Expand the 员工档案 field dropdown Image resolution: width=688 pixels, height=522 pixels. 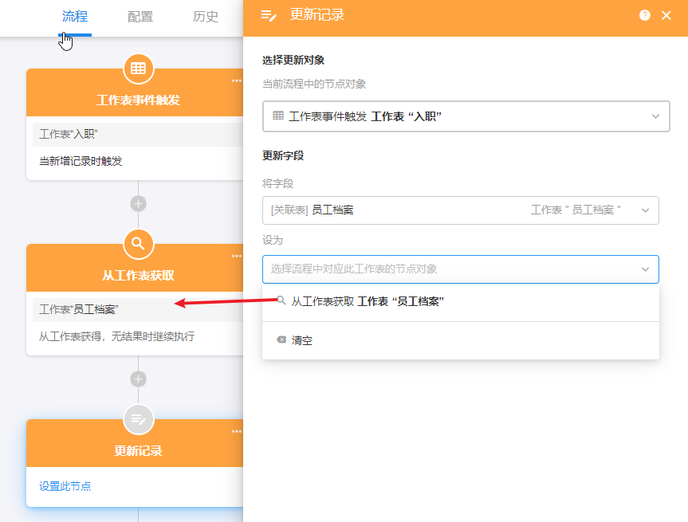(460, 210)
